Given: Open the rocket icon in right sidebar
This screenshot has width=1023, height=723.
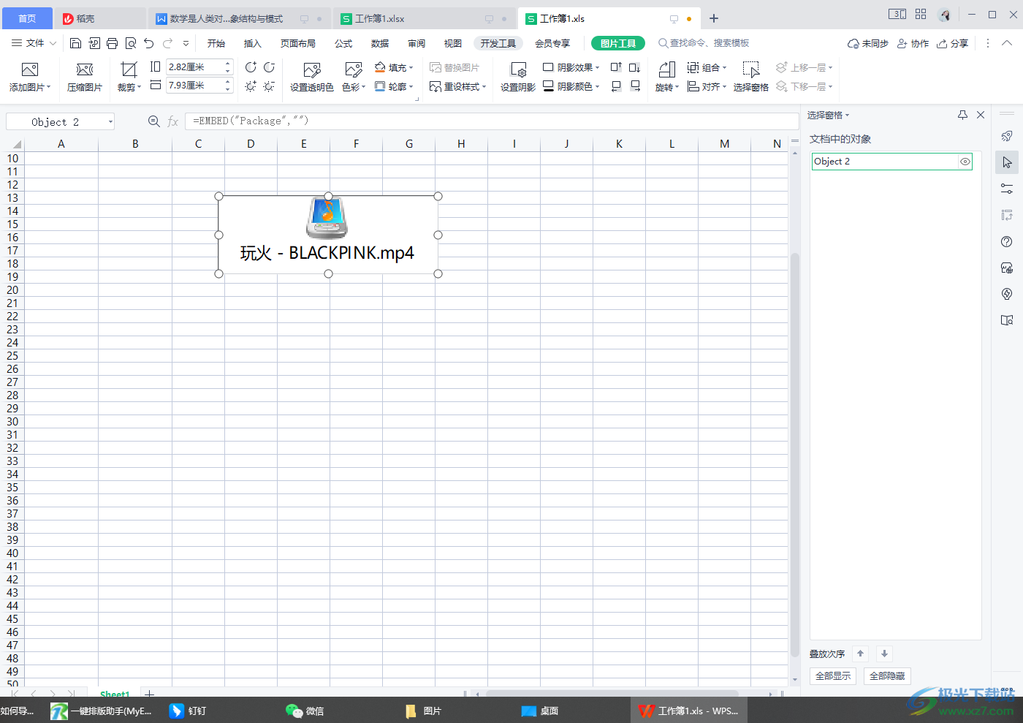Looking at the screenshot, I should click(x=1007, y=136).
